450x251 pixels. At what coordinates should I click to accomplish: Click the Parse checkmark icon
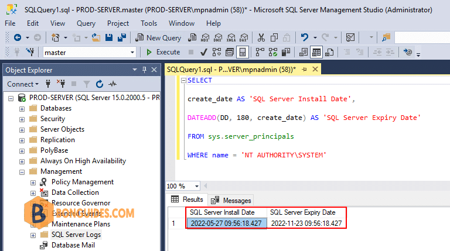click(x=204, y=52)
